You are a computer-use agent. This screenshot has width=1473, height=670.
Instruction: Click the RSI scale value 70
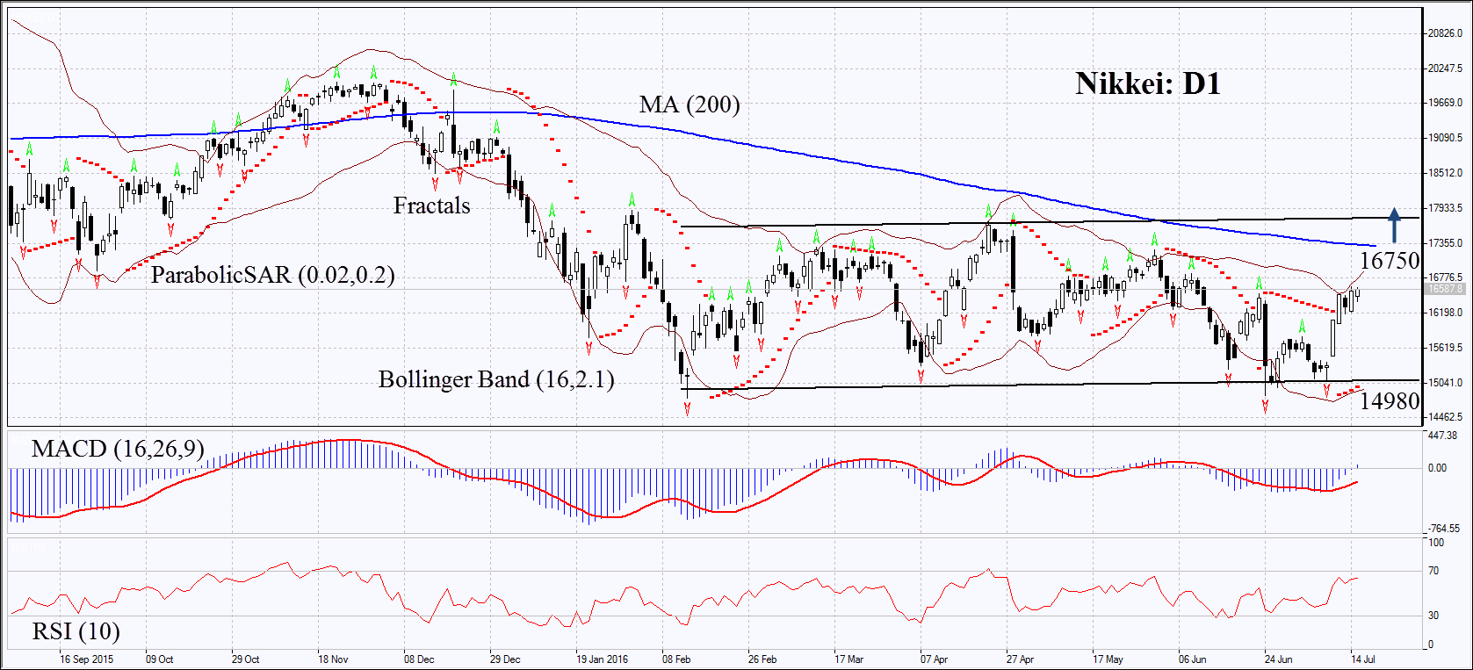(x=1433, y=571)
